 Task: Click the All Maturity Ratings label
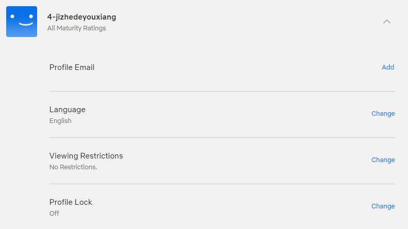76,28
